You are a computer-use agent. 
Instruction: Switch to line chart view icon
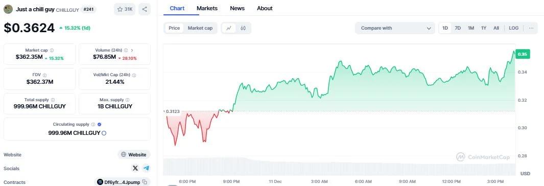coord(229,28)
